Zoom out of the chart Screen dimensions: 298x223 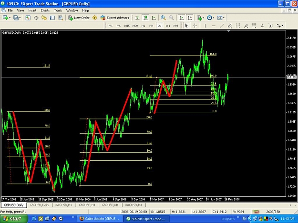pyautogui.click(x=171, y=18)
